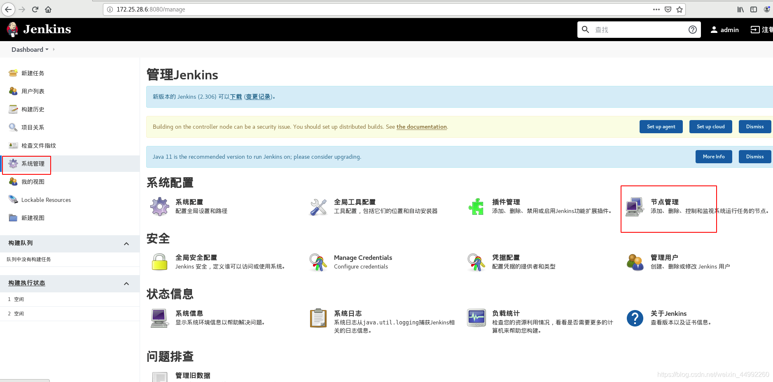Open the 插件管理 puzzle piece icon
This screenshot has width=773, height=382.
[476, 206]
